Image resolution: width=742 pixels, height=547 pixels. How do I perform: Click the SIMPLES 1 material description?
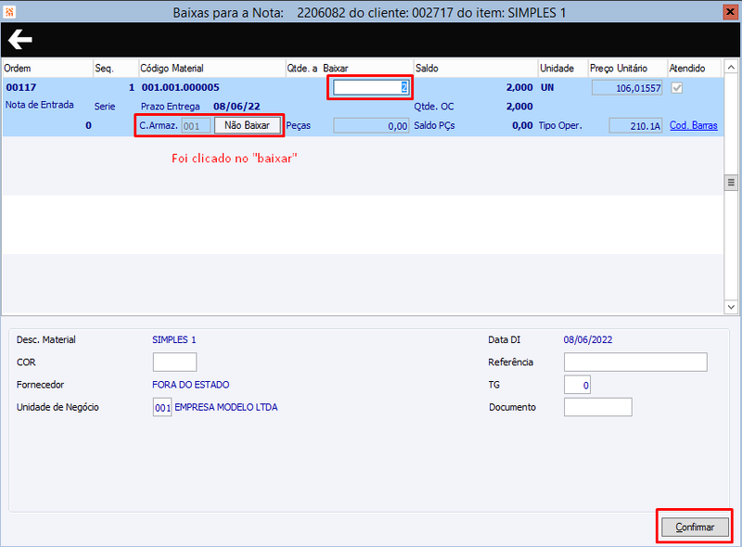[174, 339]
